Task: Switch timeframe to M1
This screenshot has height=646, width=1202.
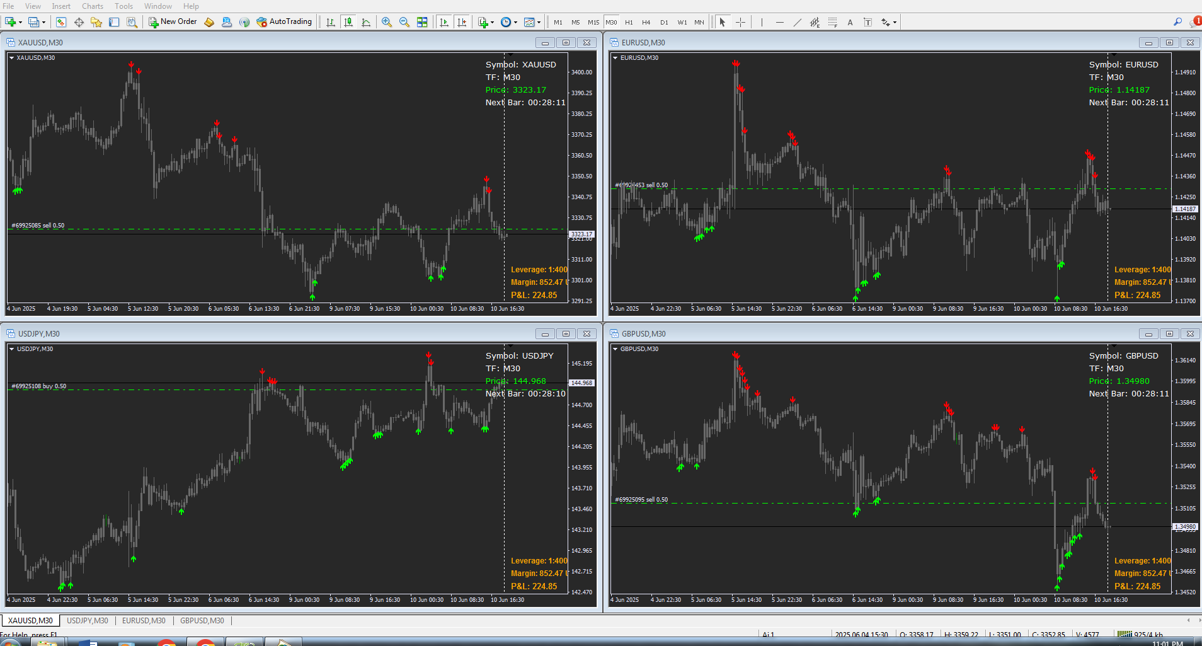Action: [x=558, y=22]
